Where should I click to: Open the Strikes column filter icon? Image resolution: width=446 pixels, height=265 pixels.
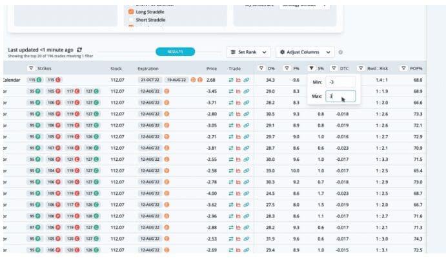click(x=30, y=68)
